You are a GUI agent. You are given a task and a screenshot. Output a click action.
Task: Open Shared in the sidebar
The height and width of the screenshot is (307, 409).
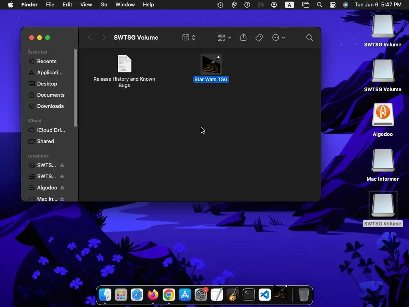(45, 141)
